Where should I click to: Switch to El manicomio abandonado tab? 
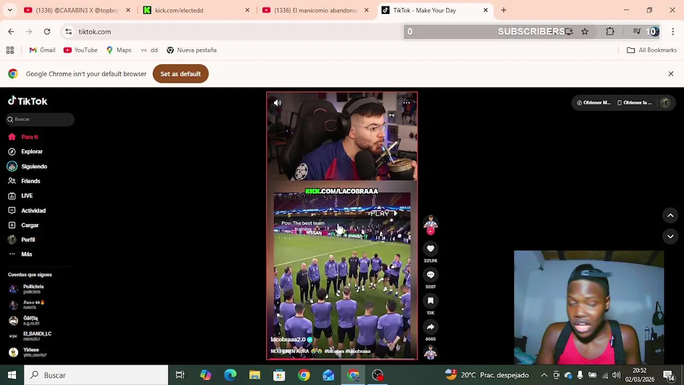coord(315,10)
